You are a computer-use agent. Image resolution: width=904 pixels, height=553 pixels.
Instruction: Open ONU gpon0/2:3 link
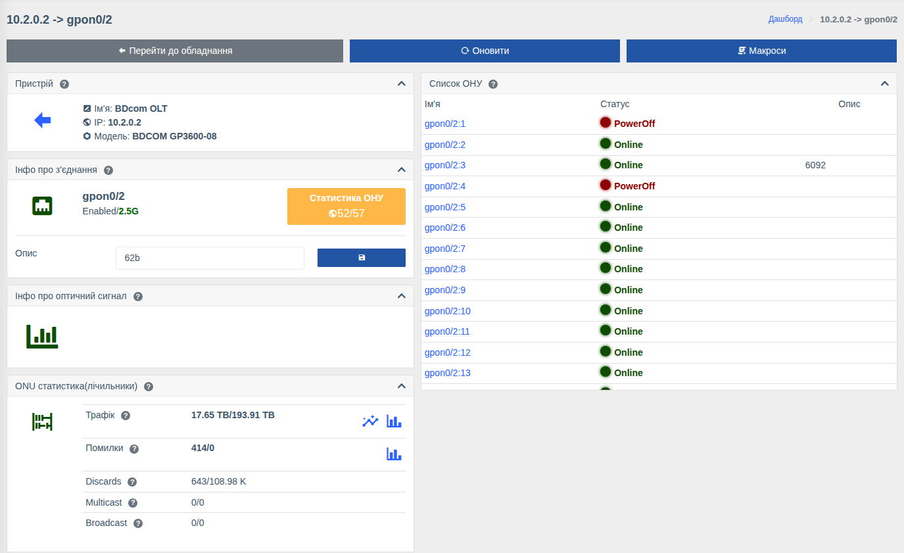pos(445,165)
